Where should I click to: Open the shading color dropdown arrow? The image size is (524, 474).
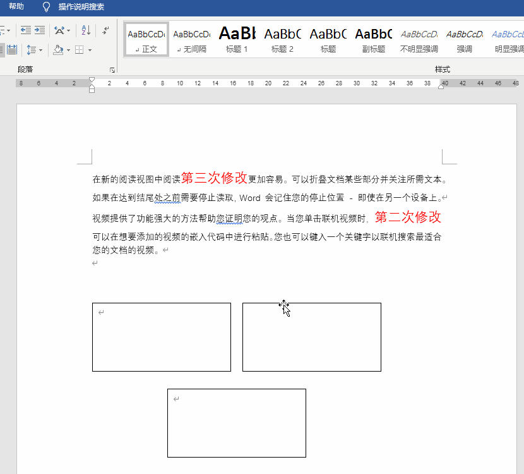point(69,50)
